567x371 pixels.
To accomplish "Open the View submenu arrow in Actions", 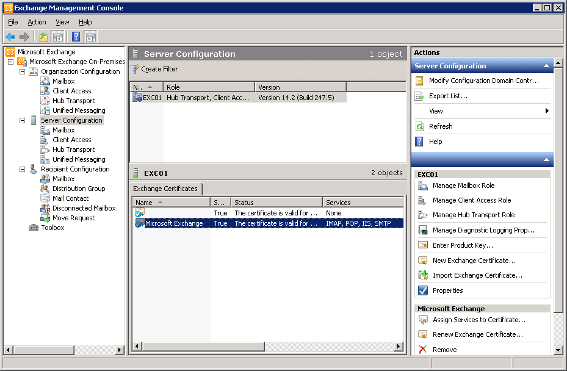I will (x=547, y=111).
